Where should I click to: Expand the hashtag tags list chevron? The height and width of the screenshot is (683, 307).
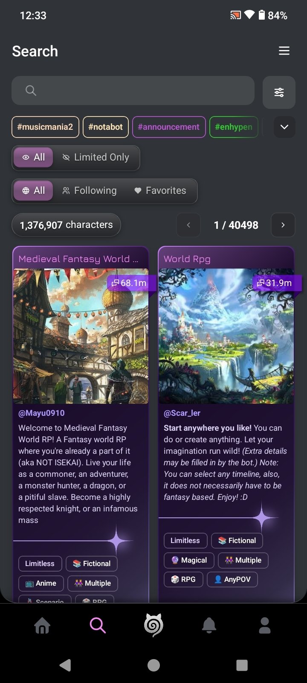coord(284,127)
